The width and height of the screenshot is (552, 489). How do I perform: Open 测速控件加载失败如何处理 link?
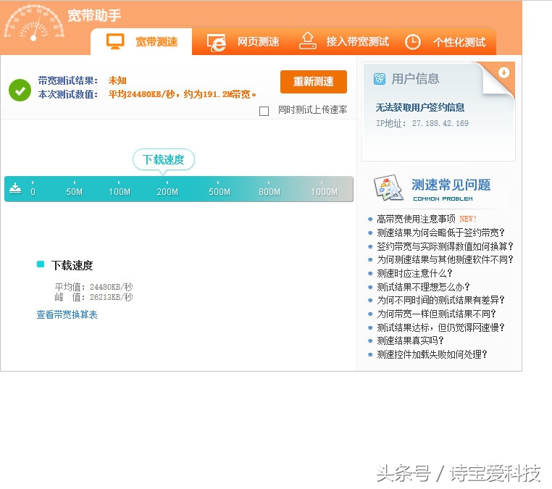pos(432,354)
